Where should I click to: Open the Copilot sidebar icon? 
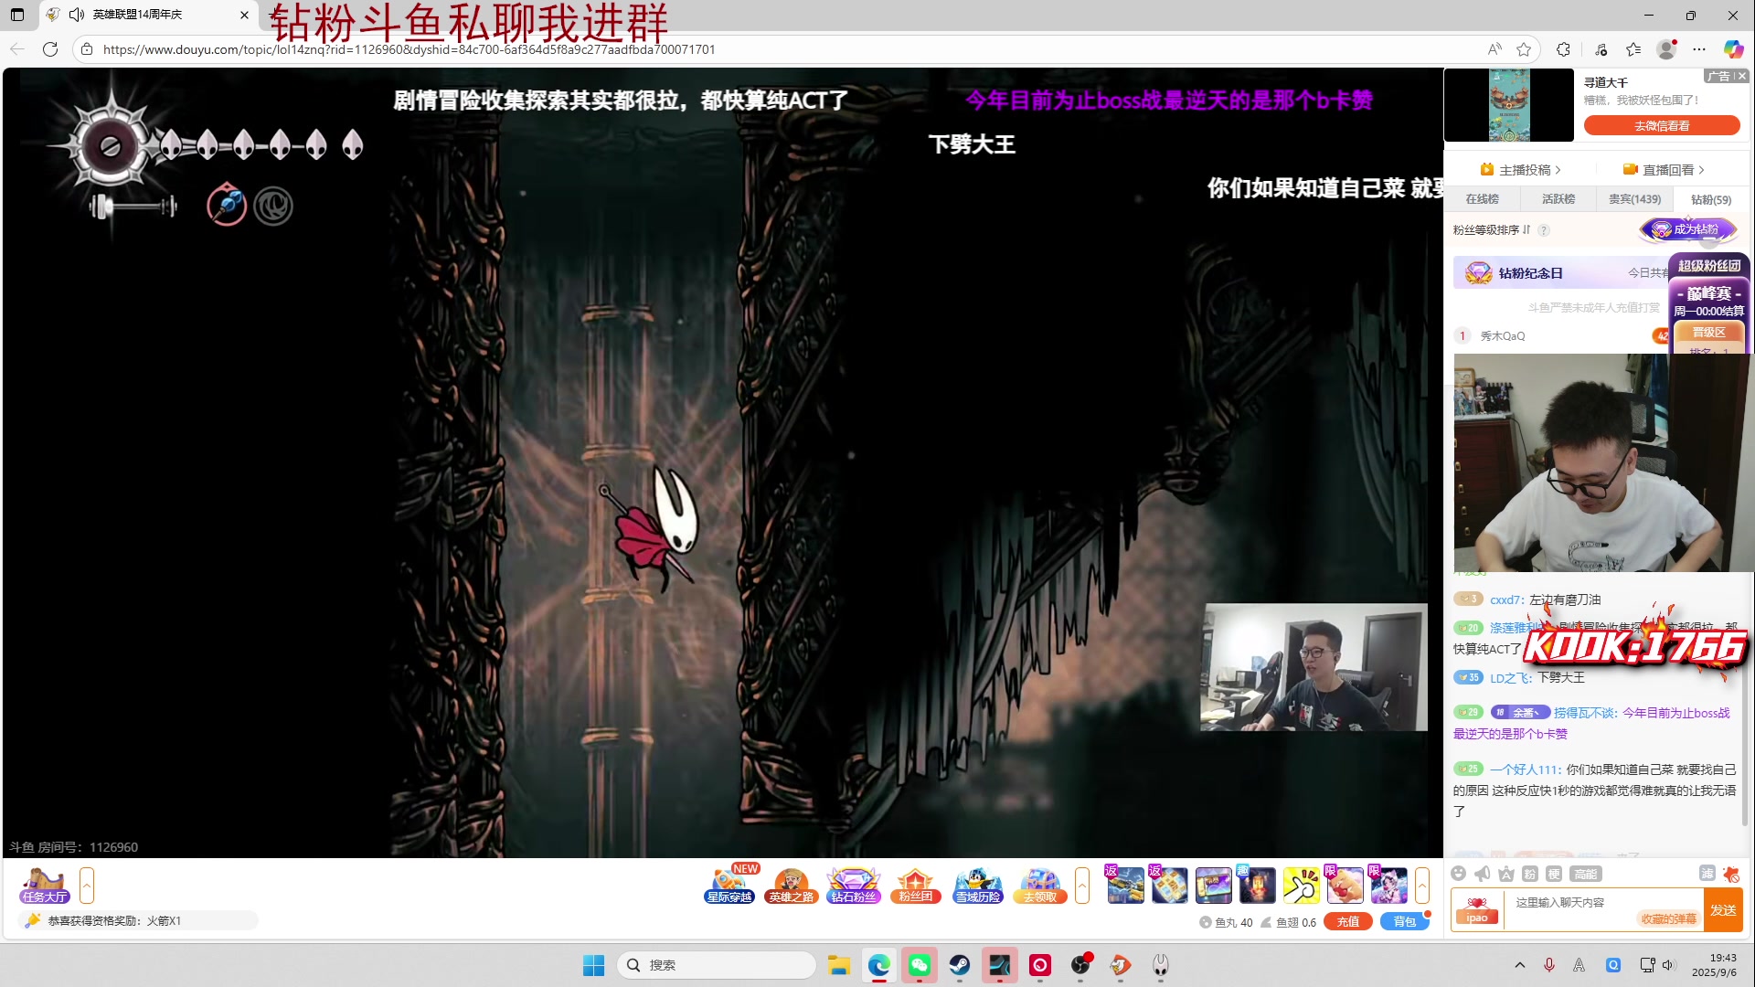click(1734, 49)
